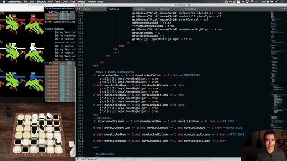Click line number 371 in the gutter
The height and width of the screenshot is (161, 287).
coord(81,141)
